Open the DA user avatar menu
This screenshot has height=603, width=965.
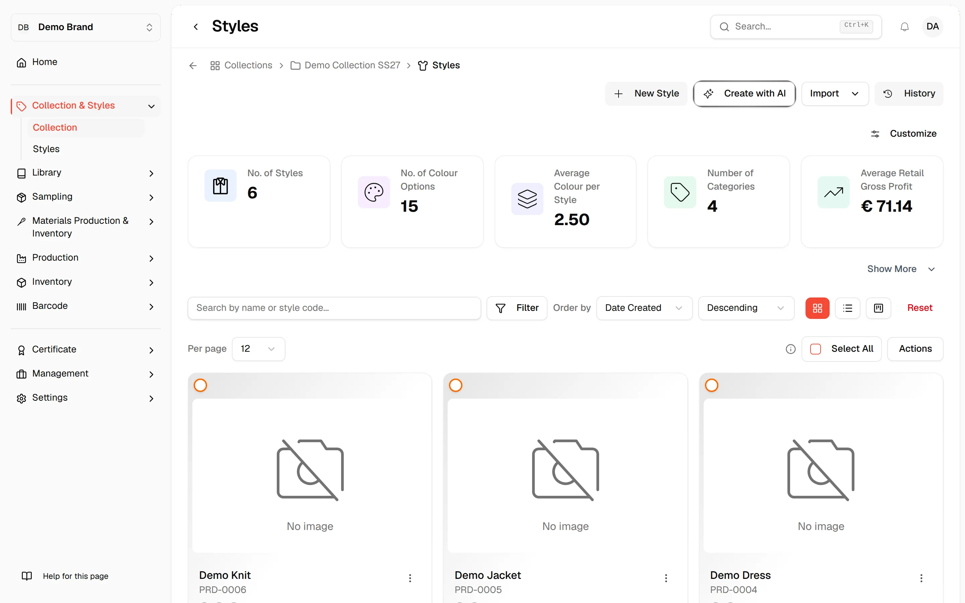click(932, 27)
